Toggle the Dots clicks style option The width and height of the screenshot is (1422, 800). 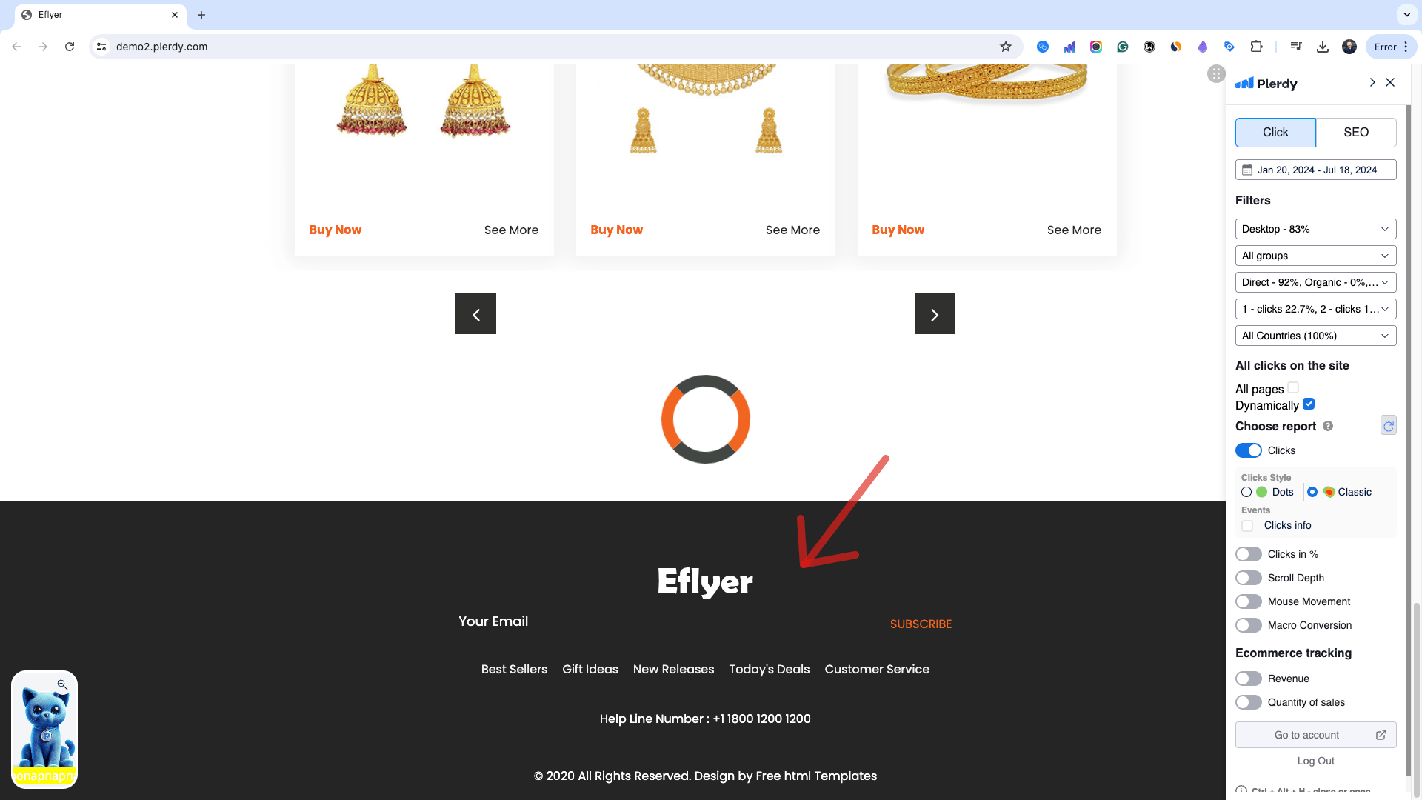point(1246,491)
